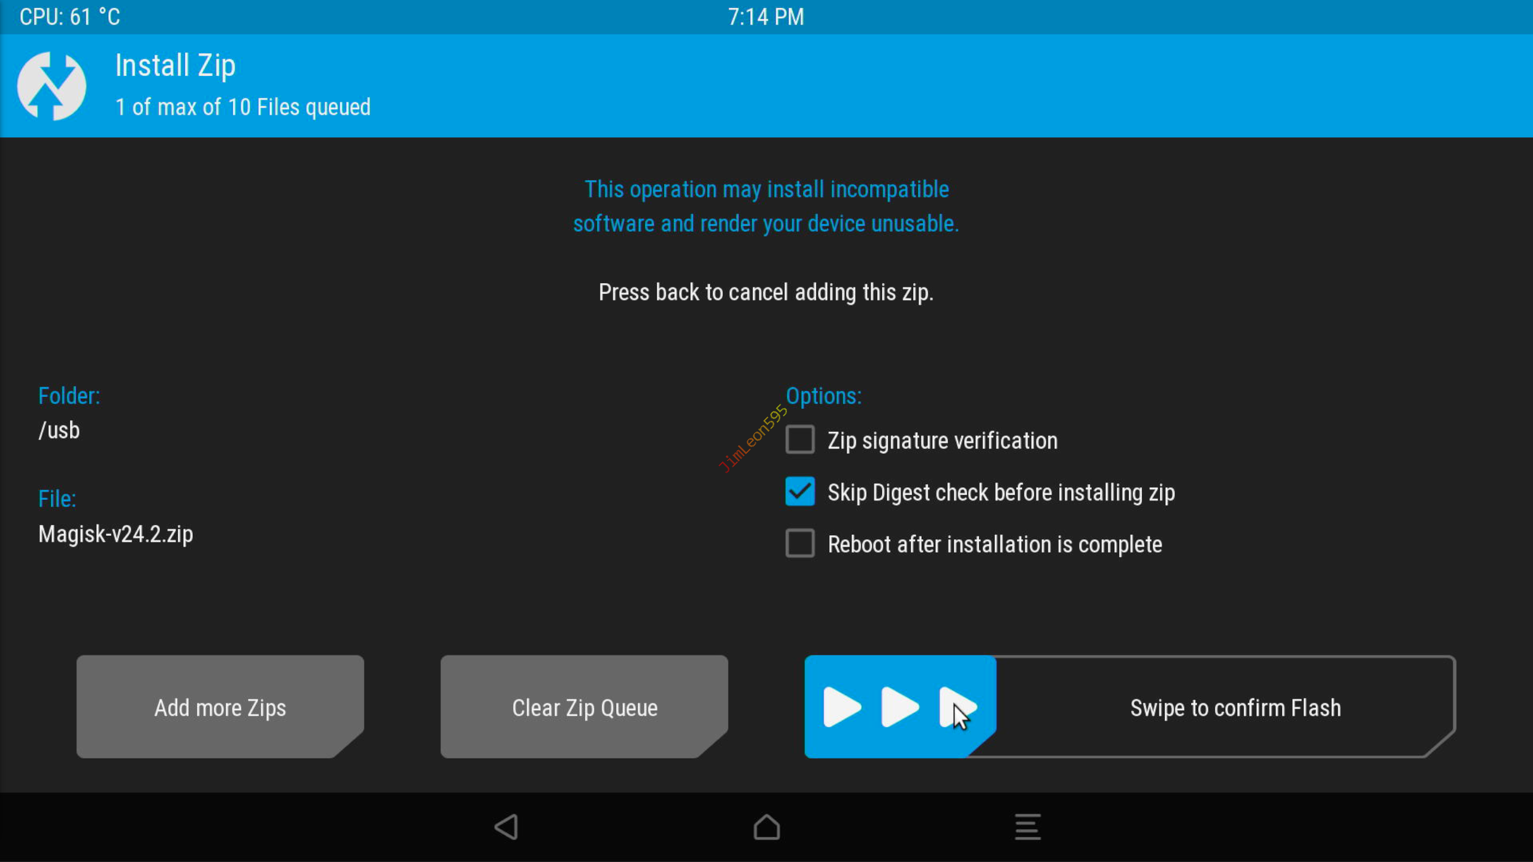
Task: Enable Reboot after installation is complete
Action: pos(800,544)
